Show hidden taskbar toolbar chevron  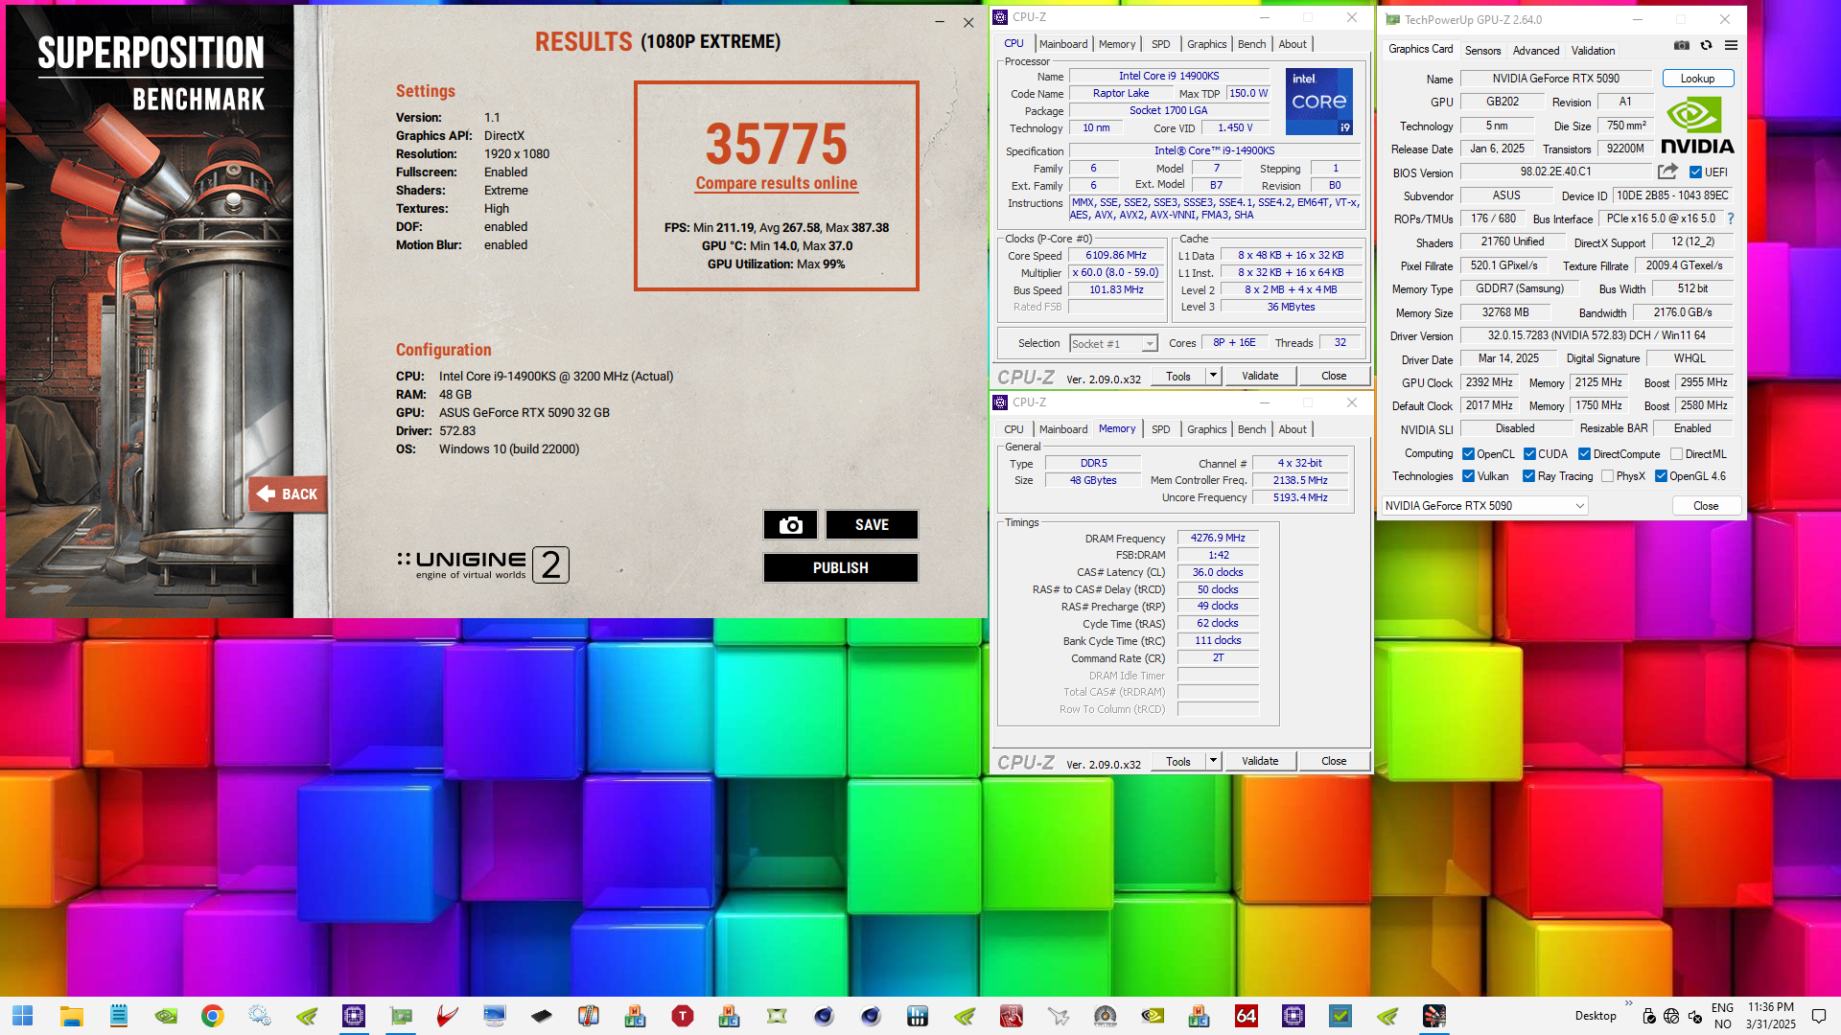click(x=1628, y=1003)
